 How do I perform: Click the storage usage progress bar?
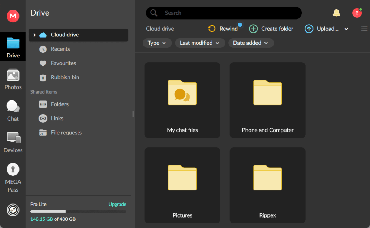coord(78,212)
